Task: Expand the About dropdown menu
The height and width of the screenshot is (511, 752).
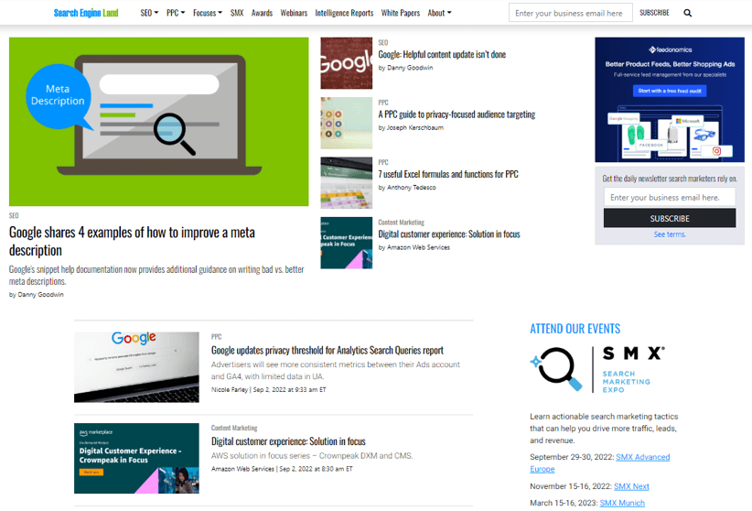Action: [x=439, y=13]
